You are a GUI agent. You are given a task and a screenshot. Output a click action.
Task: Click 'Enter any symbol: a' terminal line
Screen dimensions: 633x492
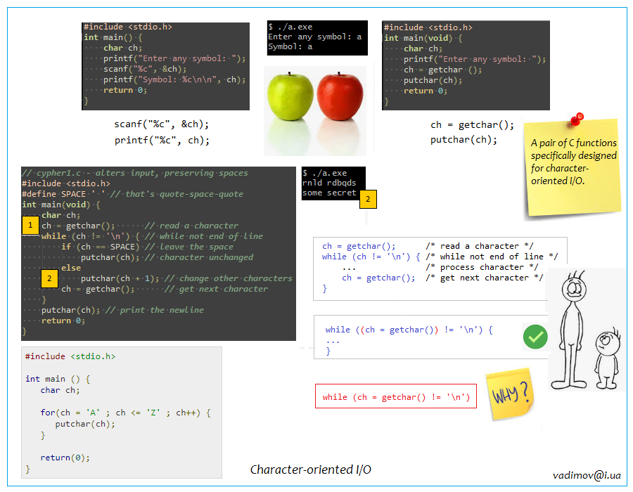315,37
